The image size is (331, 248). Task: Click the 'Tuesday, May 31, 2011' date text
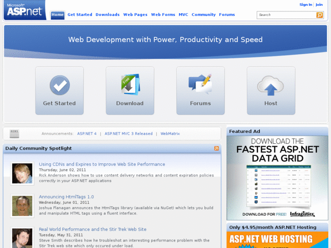point(61,235)
